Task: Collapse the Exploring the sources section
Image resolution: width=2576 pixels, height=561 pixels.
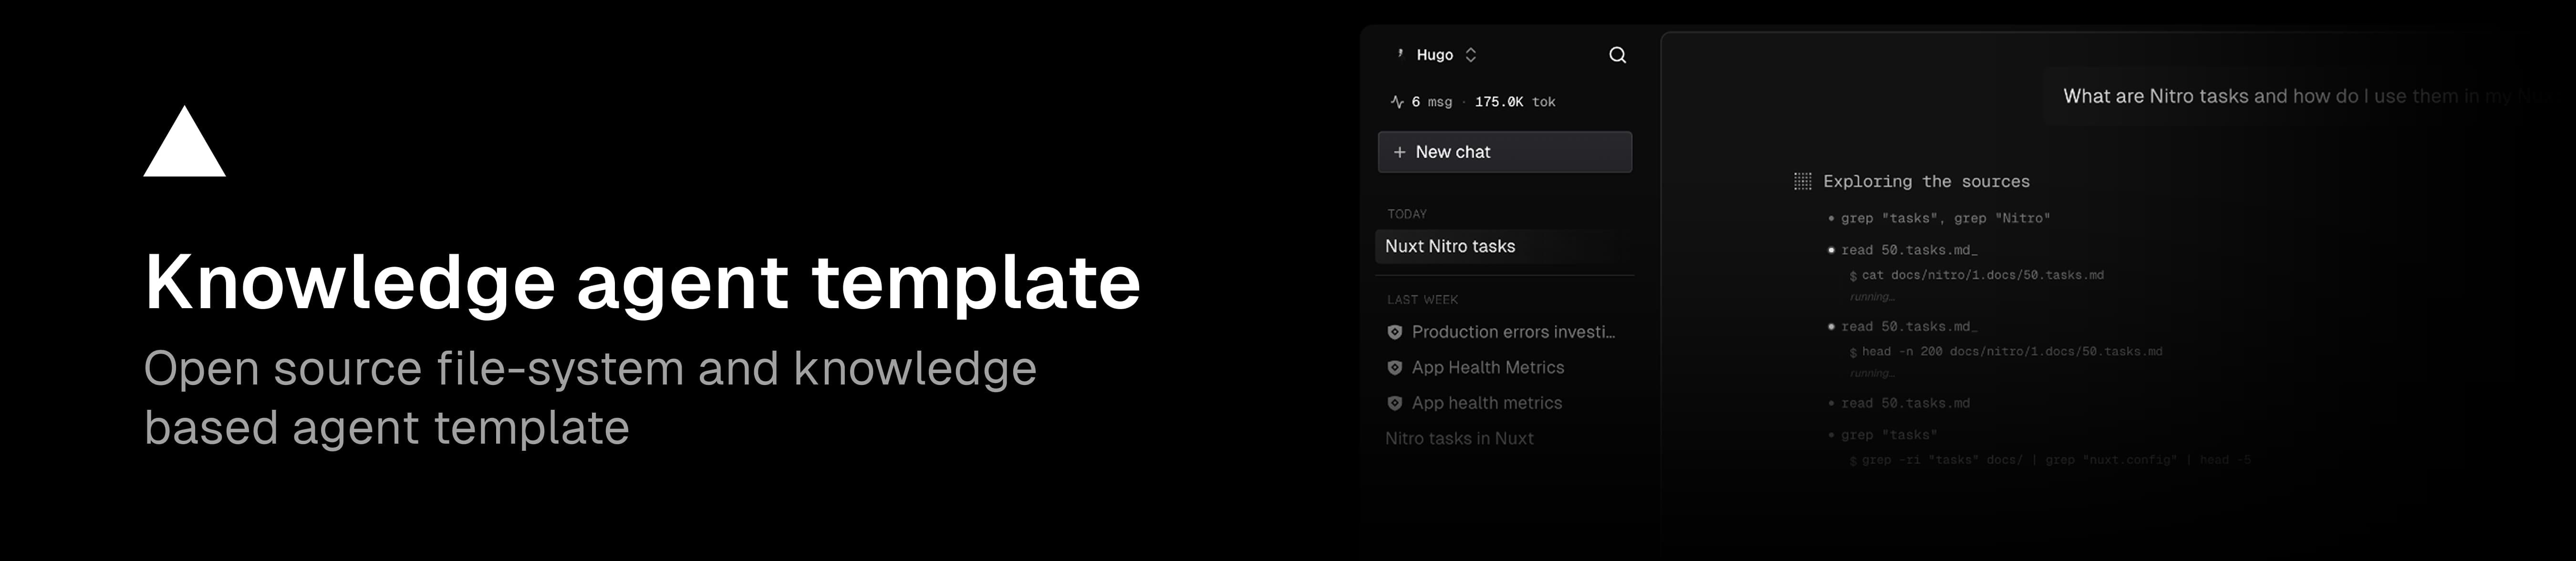Action: point(1926,181)
